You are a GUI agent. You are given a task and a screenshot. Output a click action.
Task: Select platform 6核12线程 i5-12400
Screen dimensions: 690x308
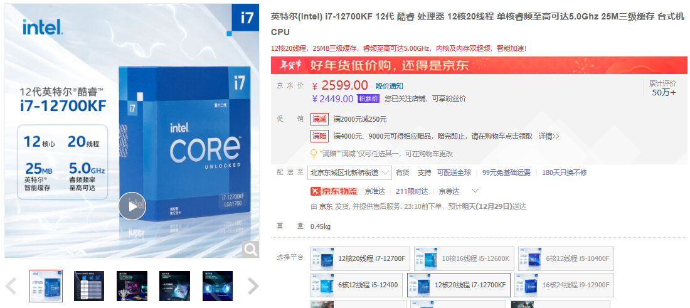[x=356, y=285]
